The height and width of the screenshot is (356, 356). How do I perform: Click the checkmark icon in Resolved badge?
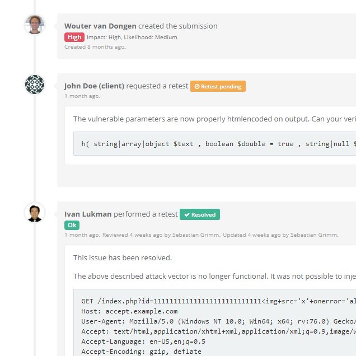(x=187, y=214)
